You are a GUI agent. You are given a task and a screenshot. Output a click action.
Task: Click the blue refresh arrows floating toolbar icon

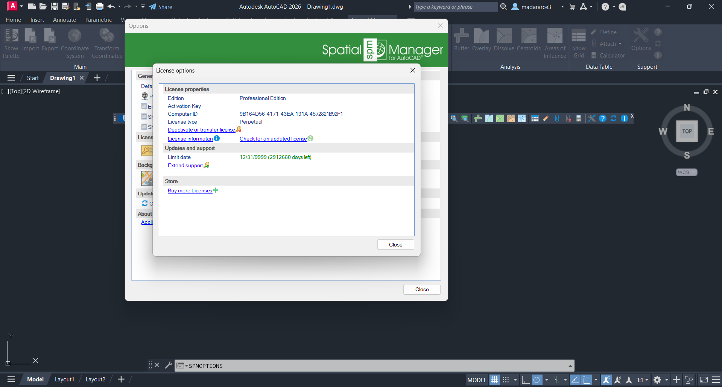(x=613, y=118)
